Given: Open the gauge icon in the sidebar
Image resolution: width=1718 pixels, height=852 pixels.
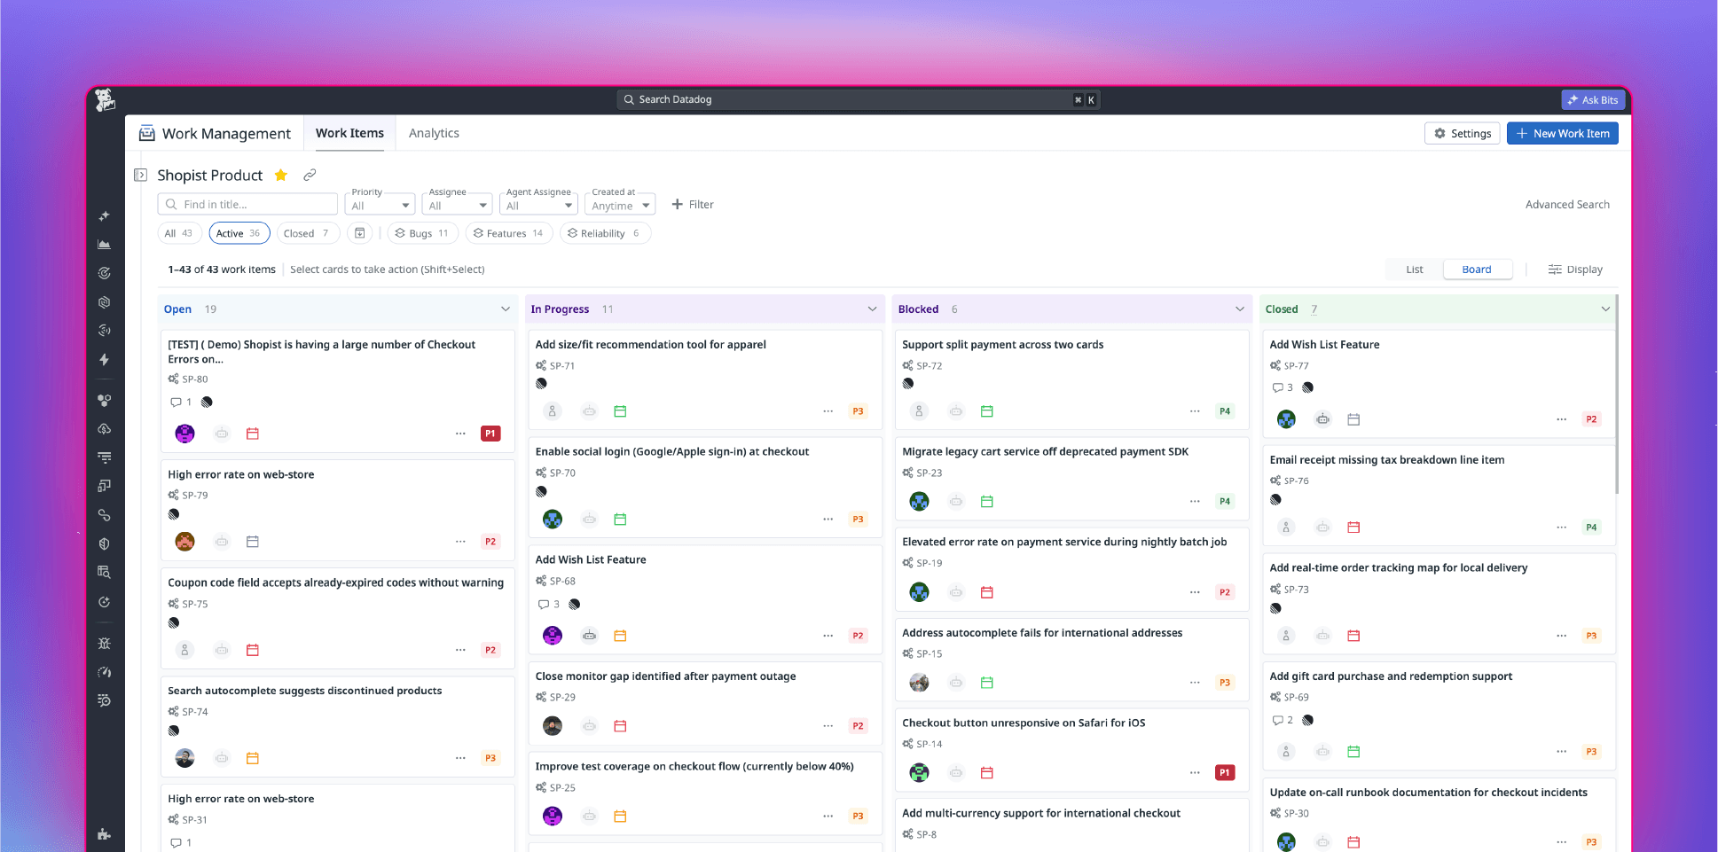Looking at the screenshot, I should [x=105, y=672].
